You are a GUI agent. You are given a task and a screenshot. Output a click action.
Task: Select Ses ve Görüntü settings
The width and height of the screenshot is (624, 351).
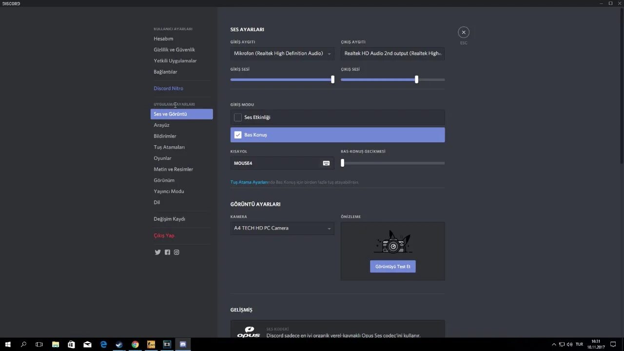coord(181,114)
